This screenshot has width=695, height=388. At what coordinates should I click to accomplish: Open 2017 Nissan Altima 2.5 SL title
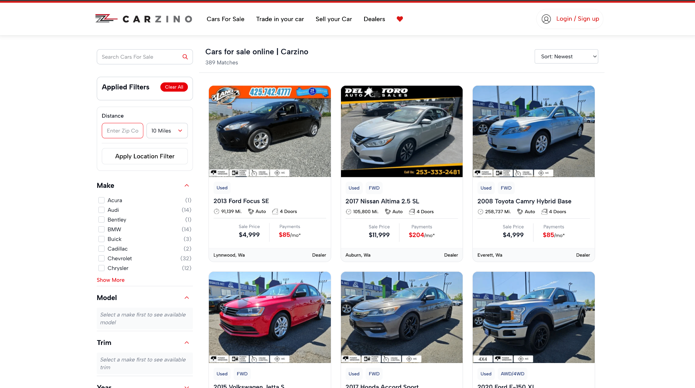[382, 201]
